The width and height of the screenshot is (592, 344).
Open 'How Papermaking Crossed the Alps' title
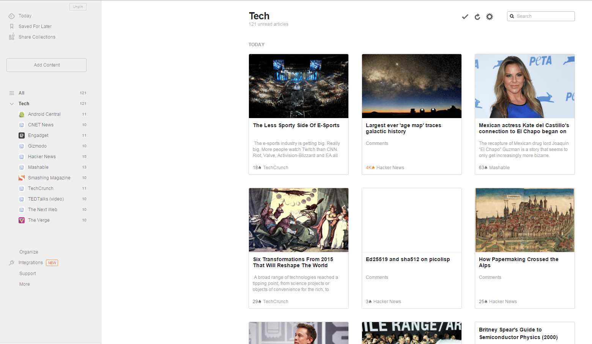click(x=519, y=262)
